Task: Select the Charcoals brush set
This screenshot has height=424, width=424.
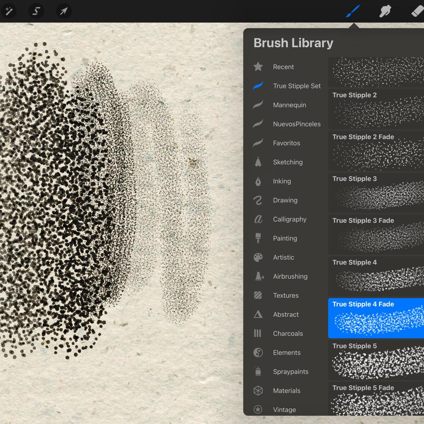Action: click(288, 334)
